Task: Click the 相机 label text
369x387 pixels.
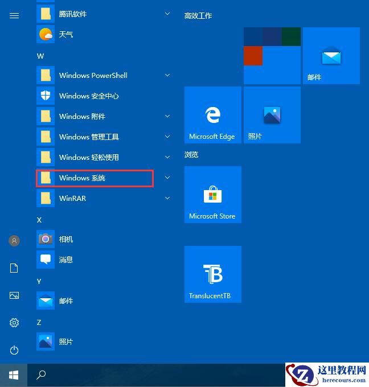Action: coord(66,239)
